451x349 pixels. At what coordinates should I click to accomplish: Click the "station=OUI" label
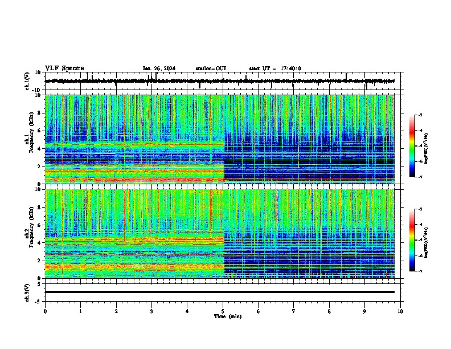[x=211, y=68]
